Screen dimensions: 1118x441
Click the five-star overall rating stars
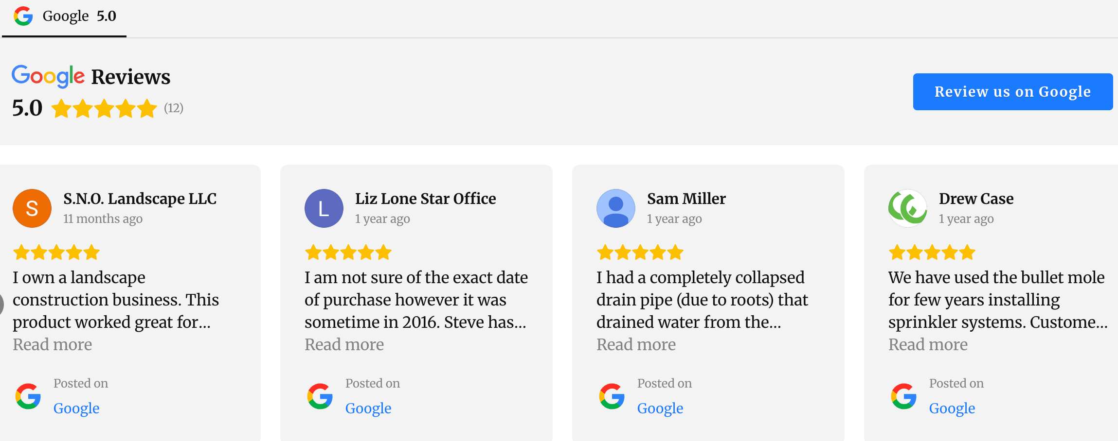(x=104, y=108)
